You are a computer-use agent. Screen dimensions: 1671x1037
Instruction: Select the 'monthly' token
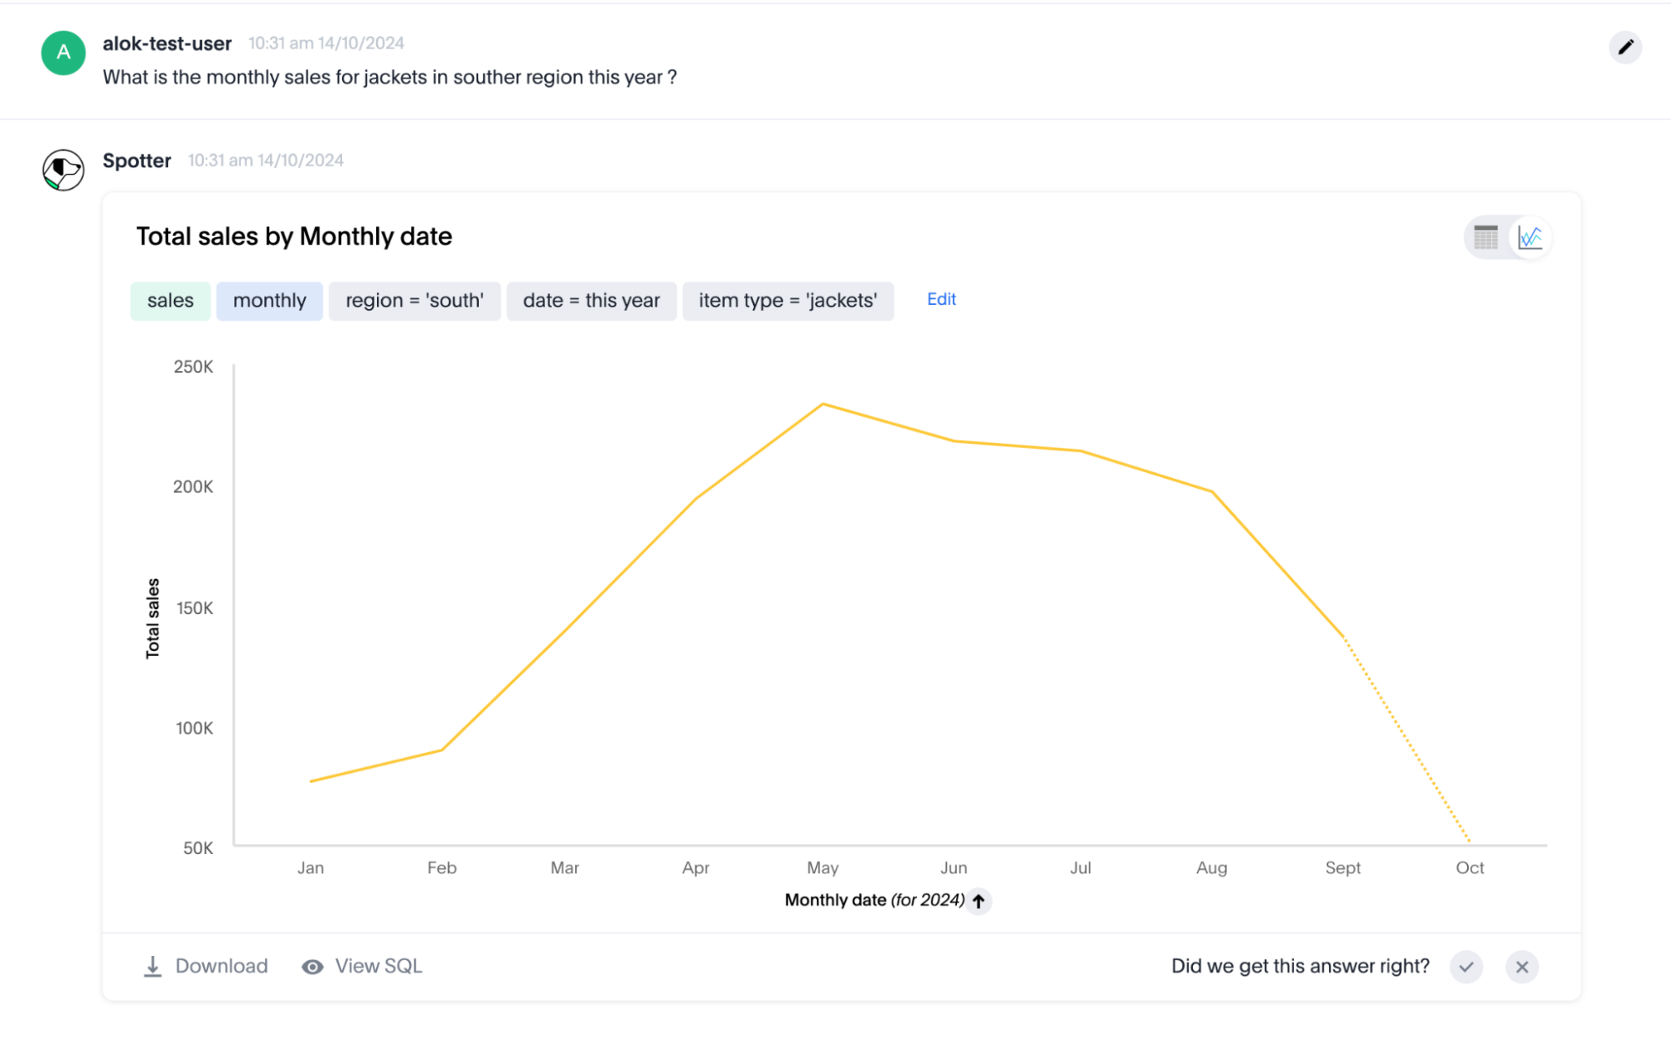[x=269, y=300]
